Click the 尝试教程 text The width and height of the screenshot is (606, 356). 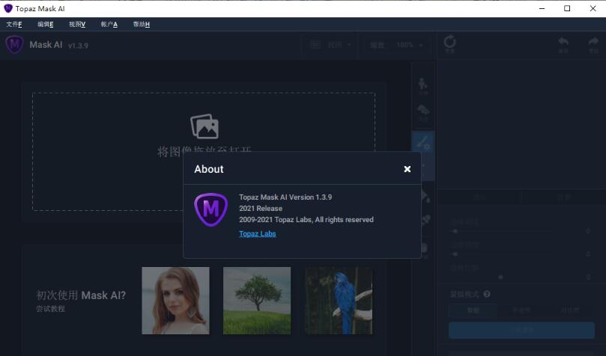click(x=50, y=309)
